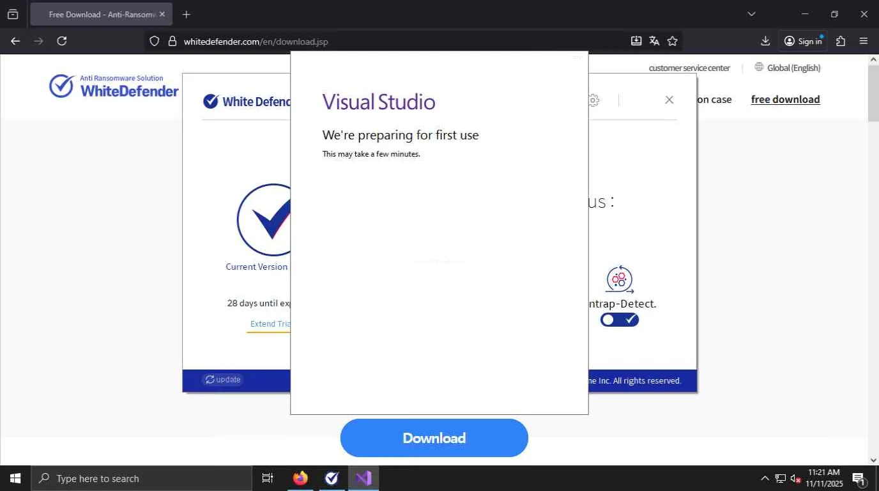Click the page scrollbar down arrow
The width and height of the screenshot is (879, 491).
tap(873, 460)
